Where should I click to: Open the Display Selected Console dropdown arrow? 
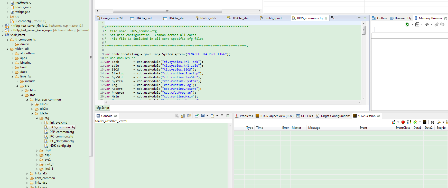pos(207,116)
